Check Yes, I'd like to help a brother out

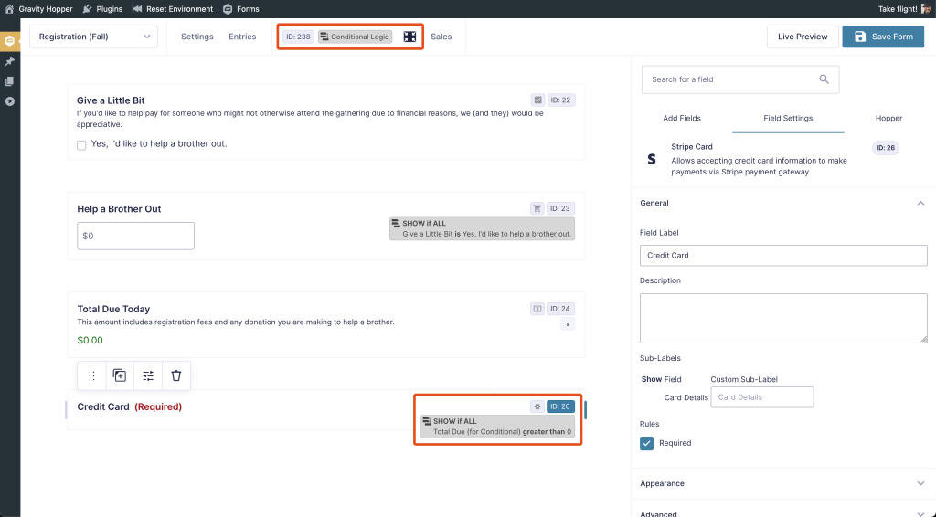pyautogui.click(x=81, y=145)
